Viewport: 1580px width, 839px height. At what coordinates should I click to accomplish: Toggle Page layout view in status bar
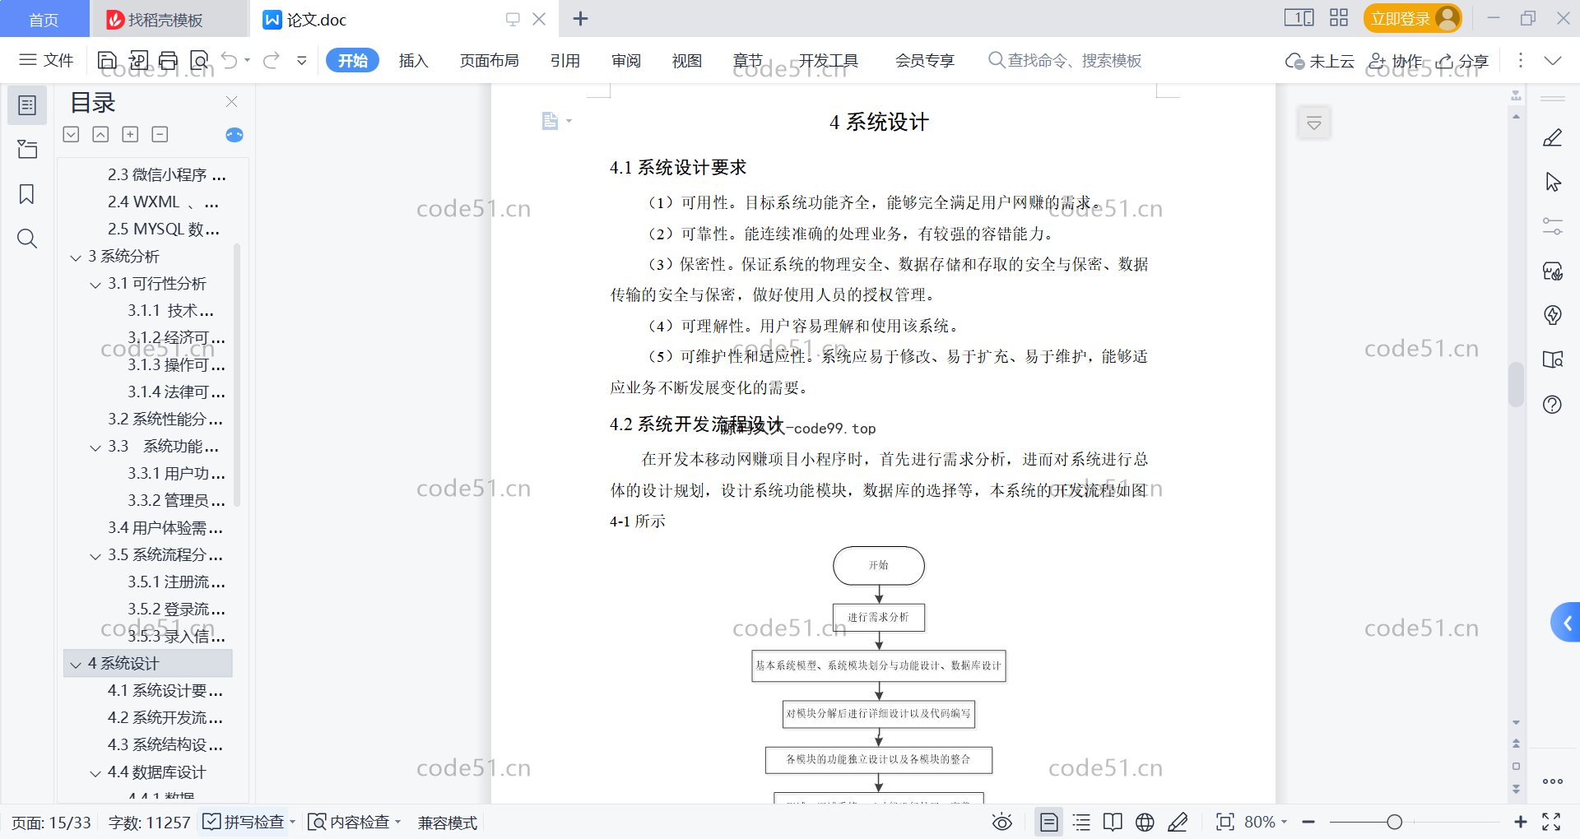coord(1048,822)
